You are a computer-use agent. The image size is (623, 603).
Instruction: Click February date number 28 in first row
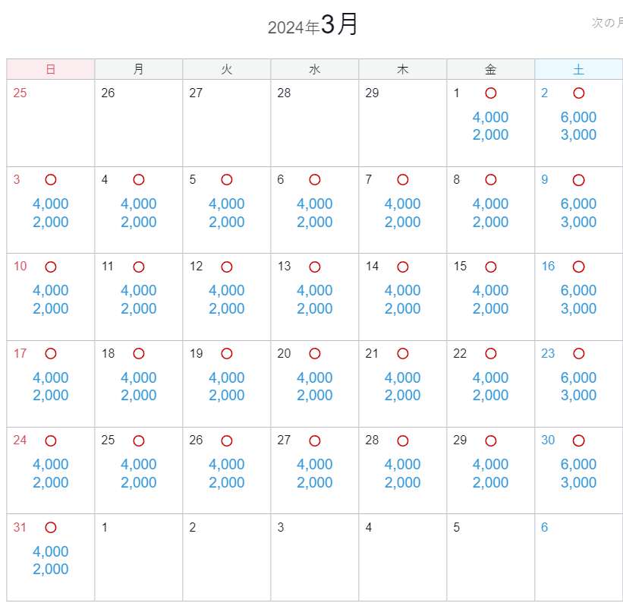click(x=284, y=93)
